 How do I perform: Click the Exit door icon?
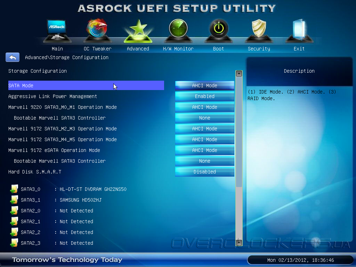pyautogui.click(x=299, y=31)
